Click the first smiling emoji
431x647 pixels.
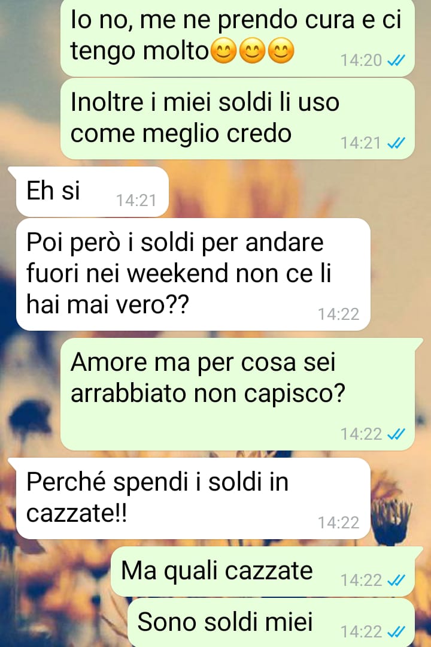pyautogui.click(x=223, y=51)
